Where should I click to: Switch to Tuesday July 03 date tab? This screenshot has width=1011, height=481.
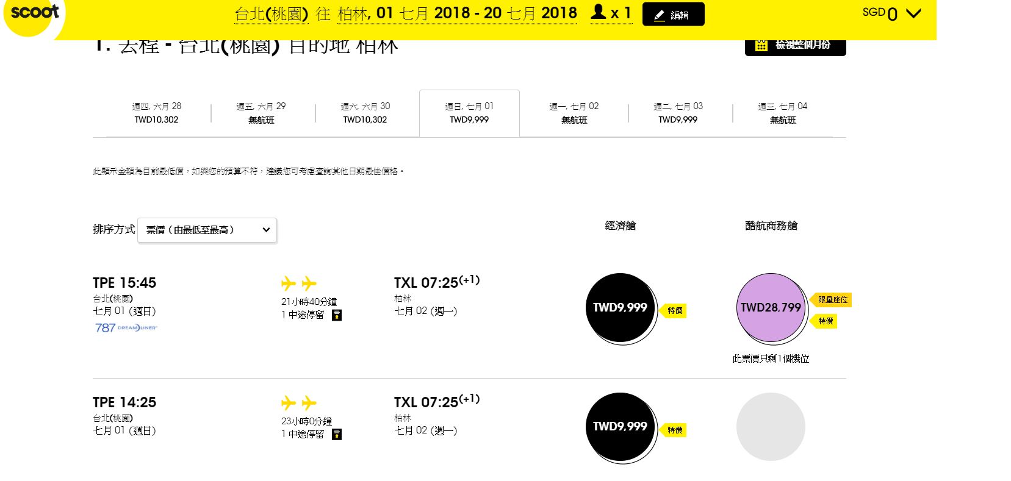coord(678,113)
